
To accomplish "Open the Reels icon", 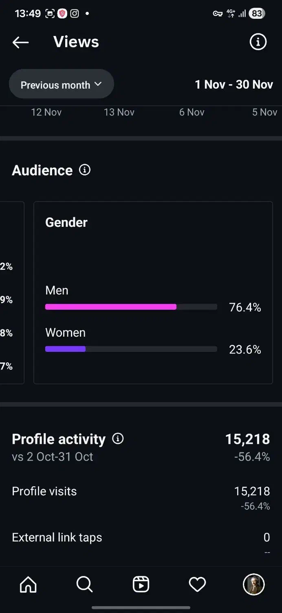I will (141, 584).
